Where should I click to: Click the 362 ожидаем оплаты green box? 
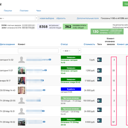[x=75, y=27]
